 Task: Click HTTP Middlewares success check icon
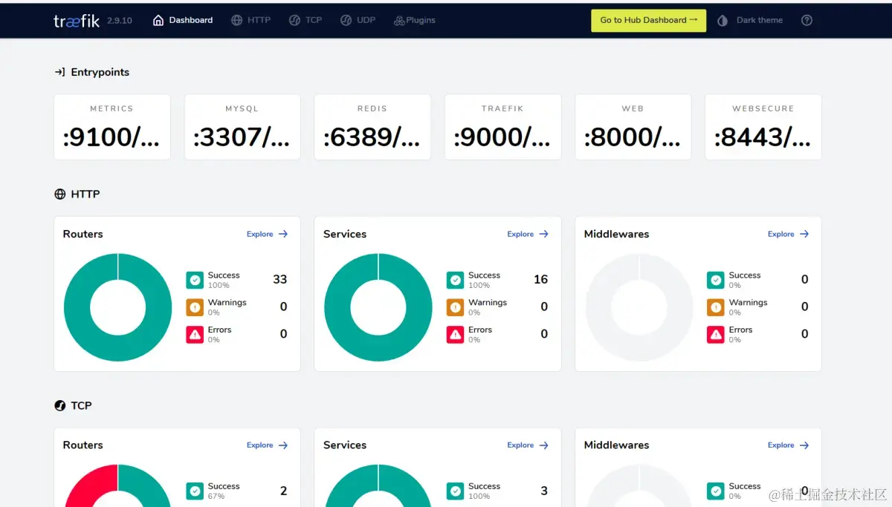click(716, 280)
